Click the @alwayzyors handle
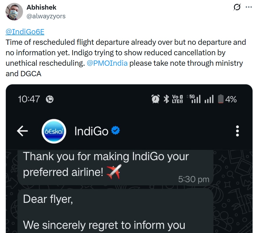The image size is (254, 233). 46,16
